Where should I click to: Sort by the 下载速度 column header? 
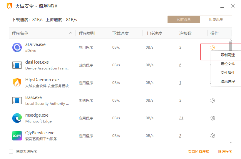tap(120, 33)
